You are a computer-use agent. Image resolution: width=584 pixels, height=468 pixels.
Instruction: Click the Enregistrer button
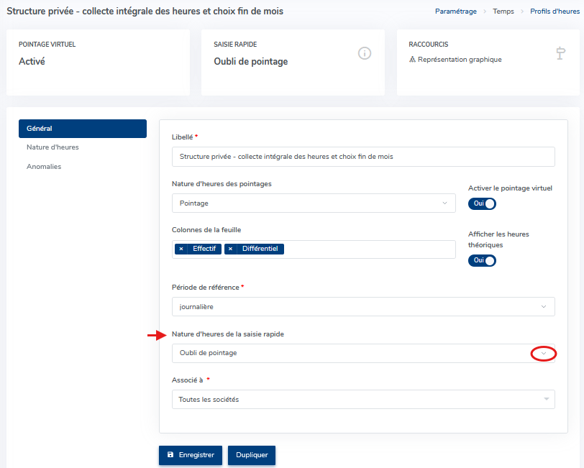pos(191,455)
